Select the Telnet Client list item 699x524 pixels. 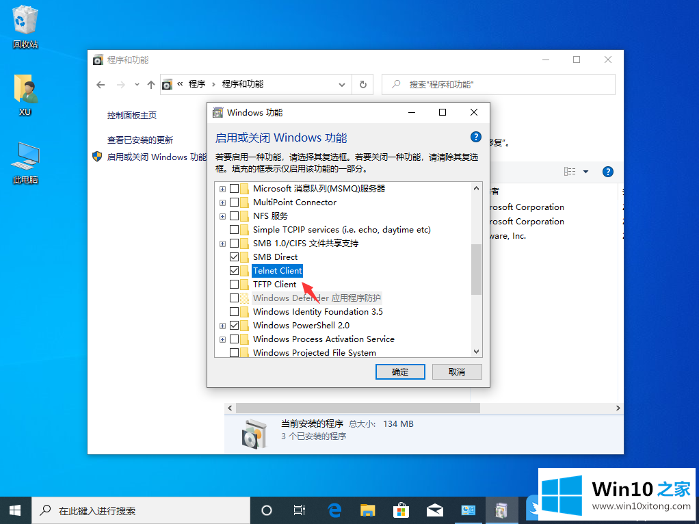[x=277, y=271]
